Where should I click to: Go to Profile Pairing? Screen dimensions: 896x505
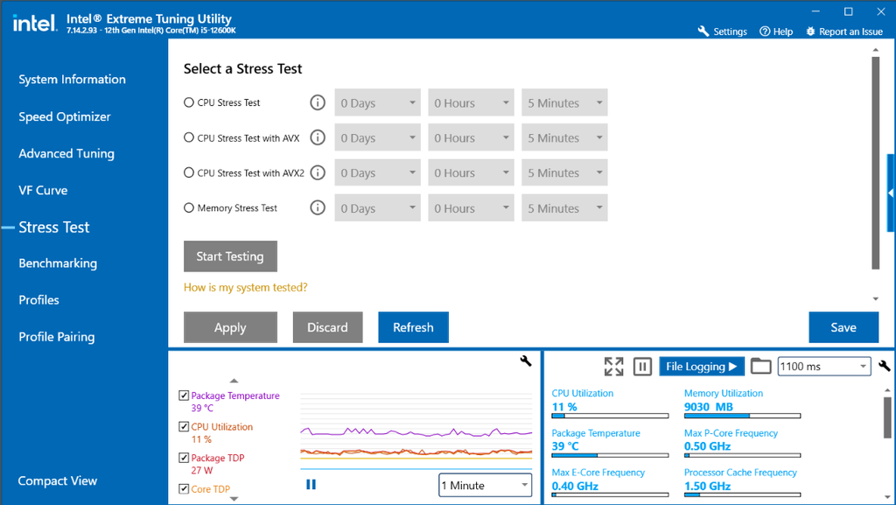coord(57,337)
